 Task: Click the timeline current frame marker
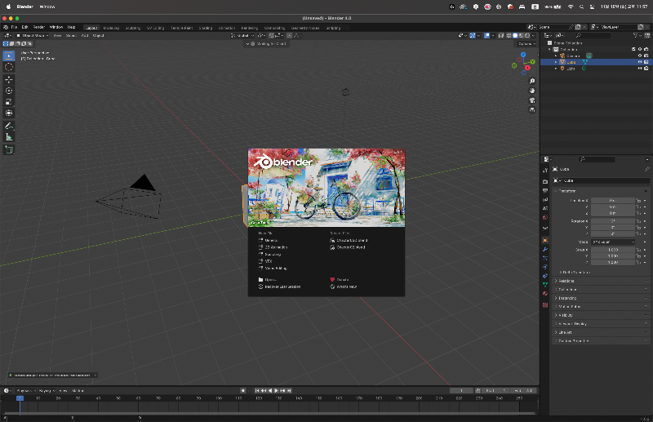[20, 398]
